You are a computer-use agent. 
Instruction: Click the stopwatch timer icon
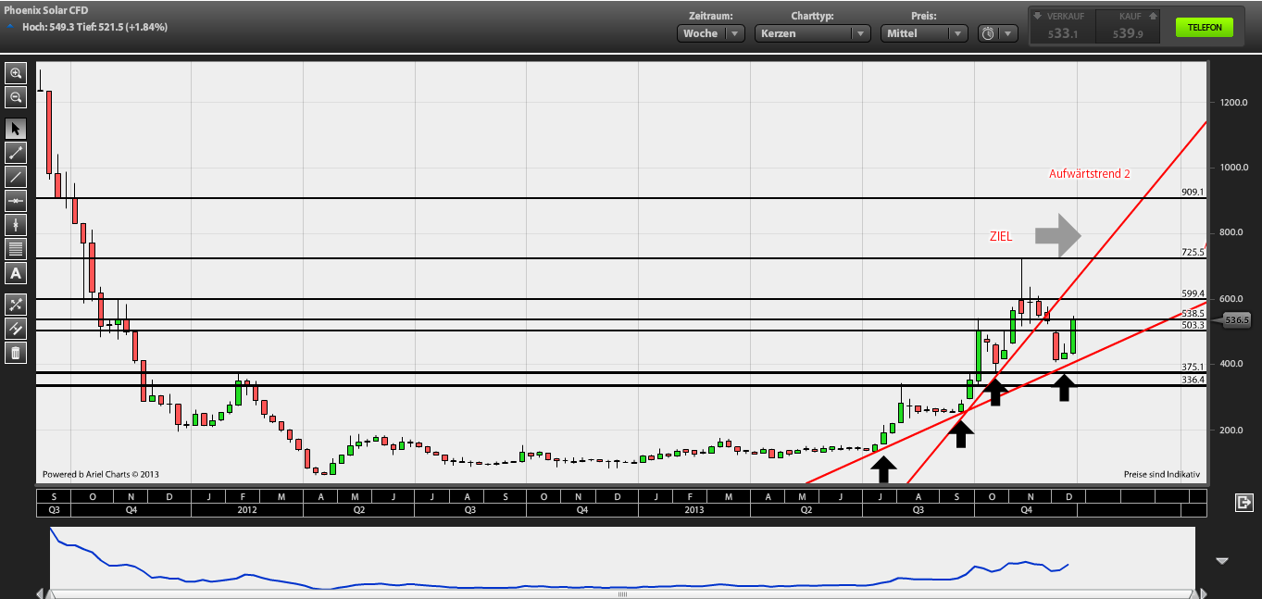[x=988, y=33]
